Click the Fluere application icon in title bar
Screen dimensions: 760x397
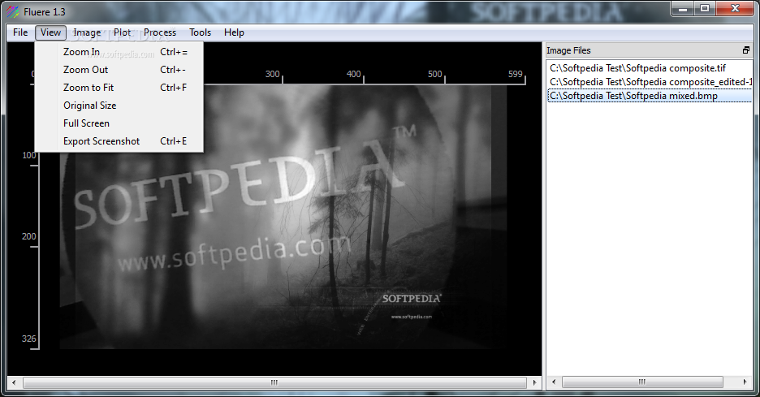[13, 11]
